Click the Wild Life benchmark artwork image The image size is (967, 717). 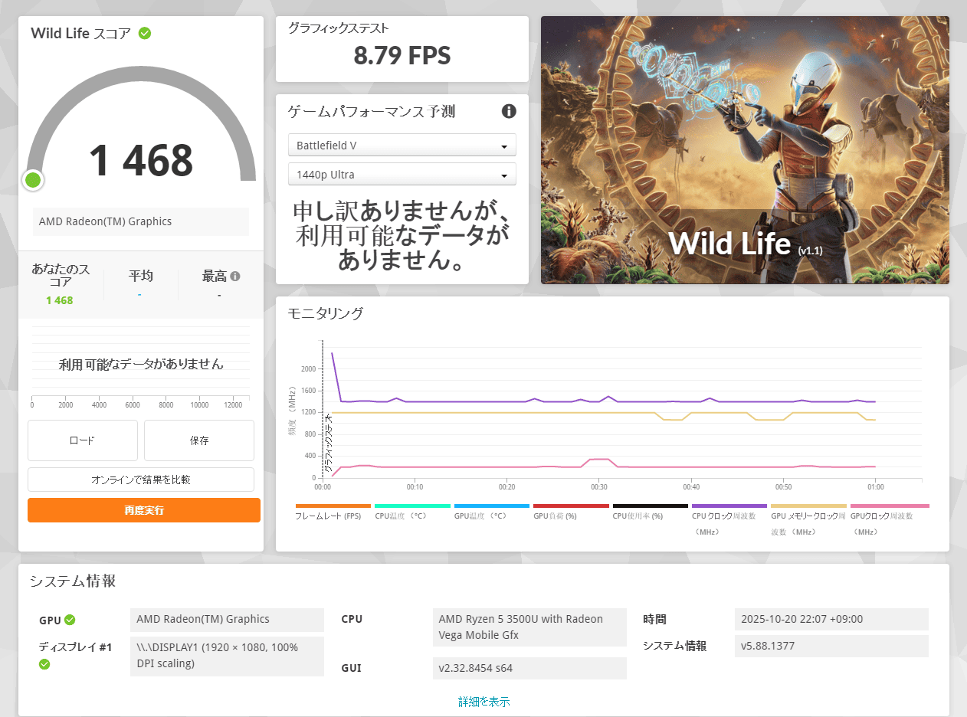click(x=744, y=149)
